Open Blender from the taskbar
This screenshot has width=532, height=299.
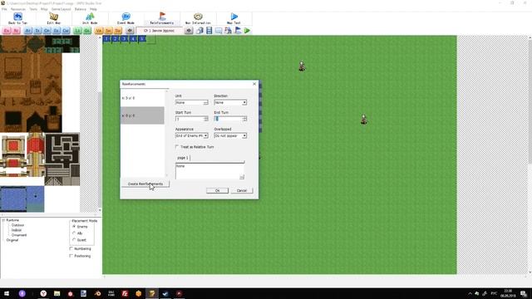tap(98, 293)
